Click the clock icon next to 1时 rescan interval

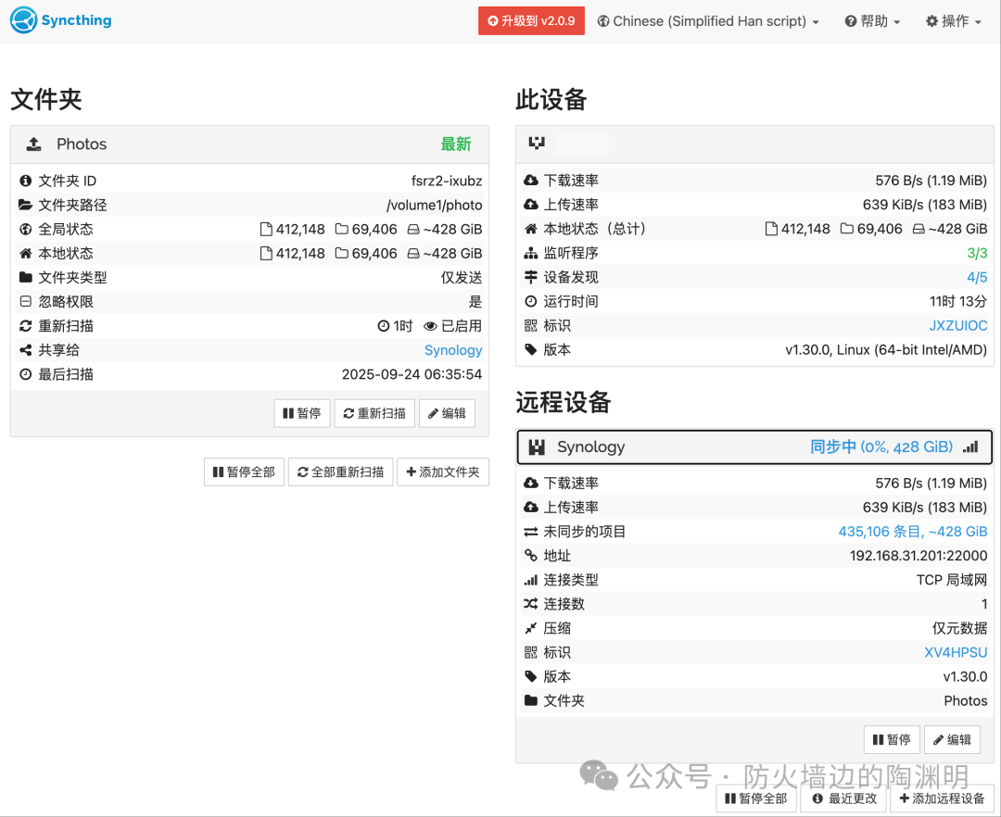pyautogui.click(x=384, y=326)
